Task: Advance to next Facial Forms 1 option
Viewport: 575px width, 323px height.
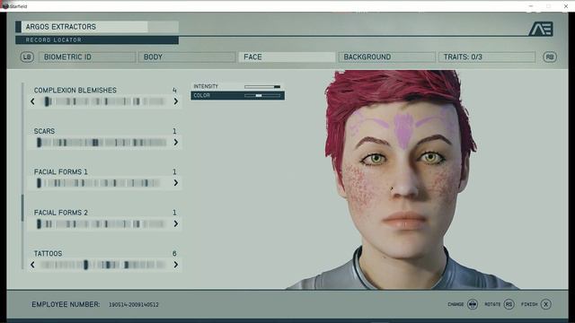Action: [176, 183]
